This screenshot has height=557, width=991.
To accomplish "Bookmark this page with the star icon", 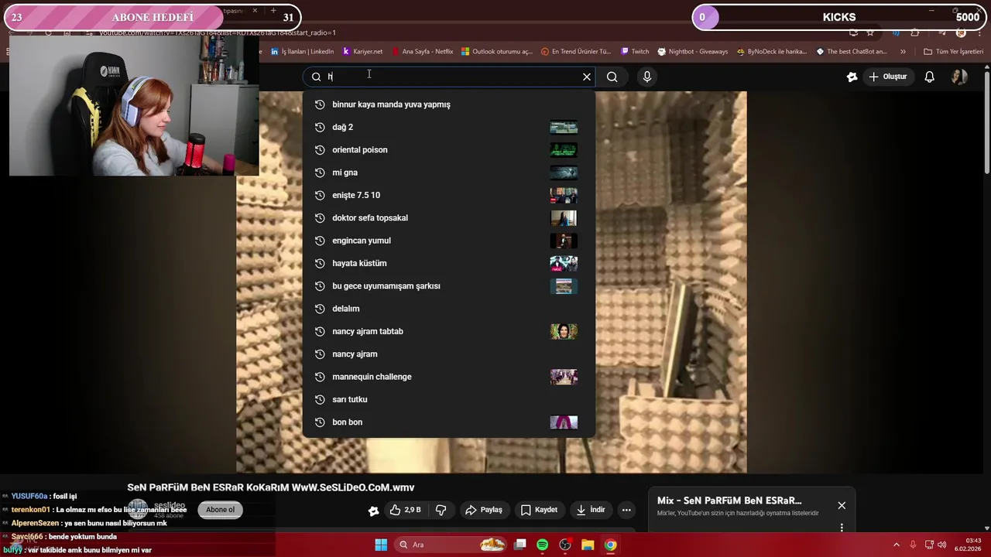I will (870, 32).
